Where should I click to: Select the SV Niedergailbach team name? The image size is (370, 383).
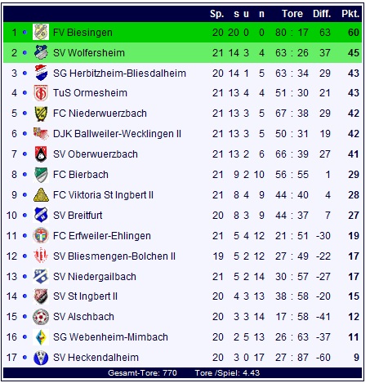95,277
